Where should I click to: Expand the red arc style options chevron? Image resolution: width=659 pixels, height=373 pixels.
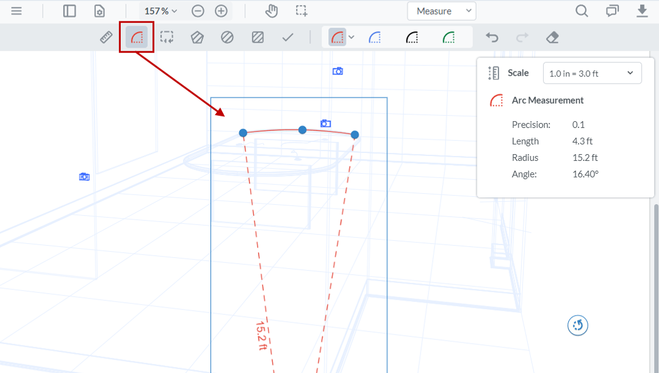[x=351, y=37]
